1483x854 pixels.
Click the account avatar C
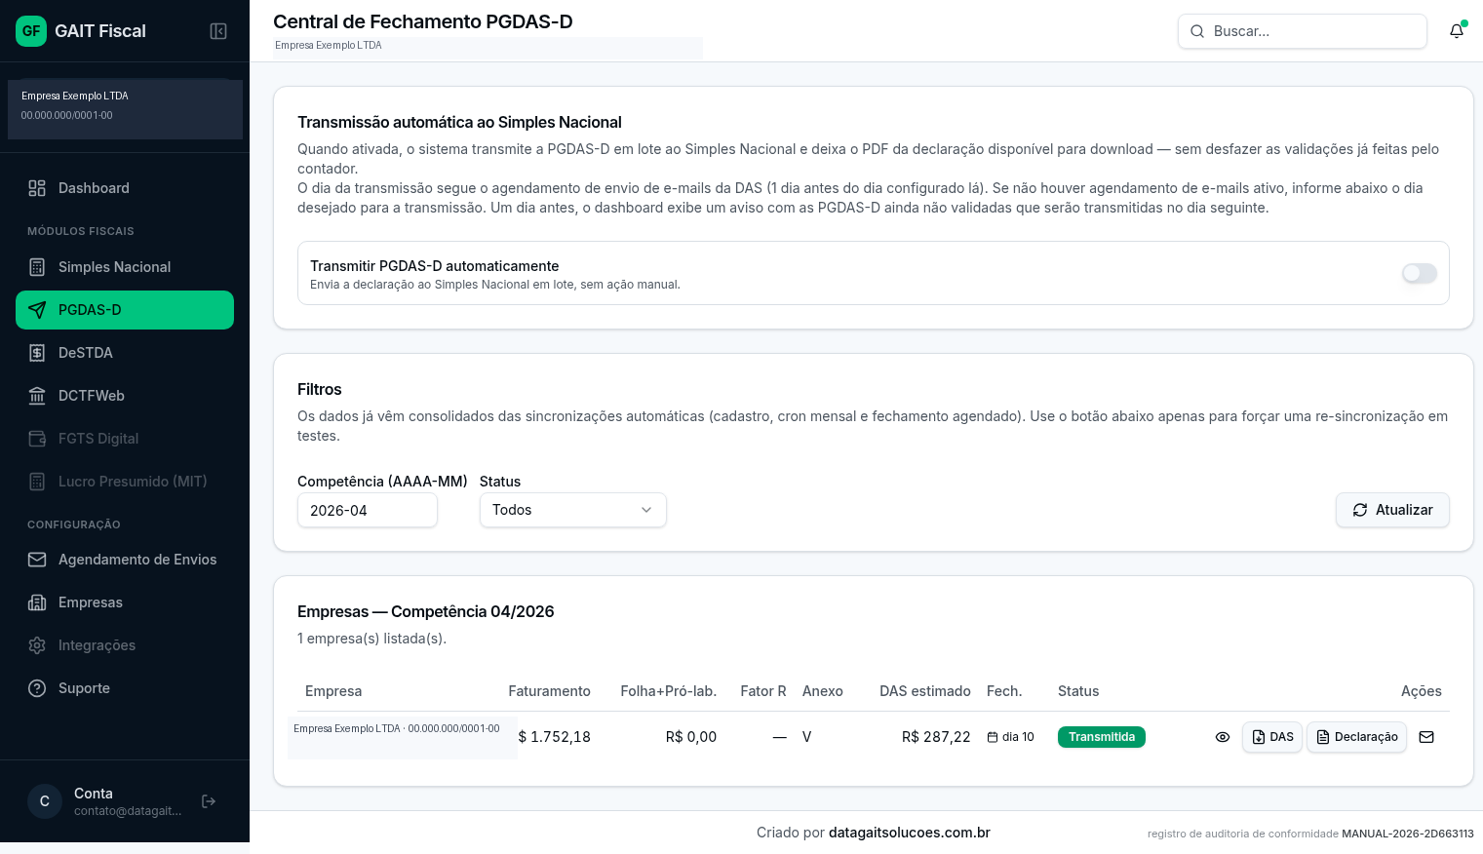coord(45,801)
